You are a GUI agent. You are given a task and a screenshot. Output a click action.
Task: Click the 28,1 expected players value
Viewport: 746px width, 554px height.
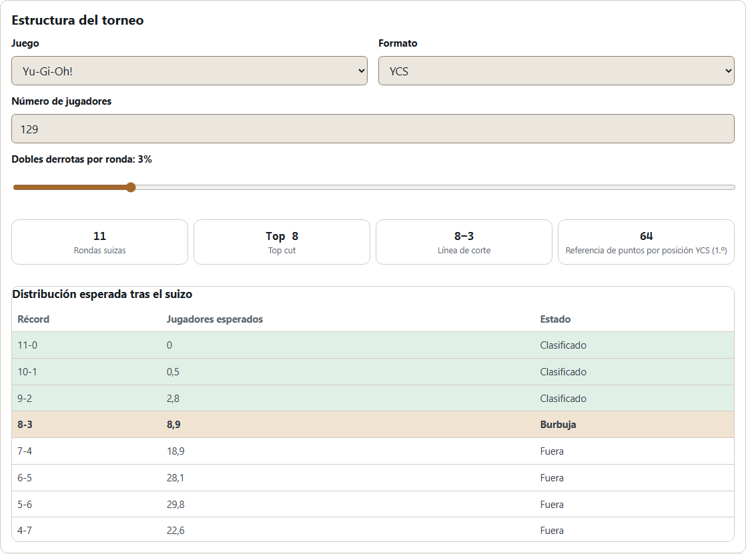175,478
